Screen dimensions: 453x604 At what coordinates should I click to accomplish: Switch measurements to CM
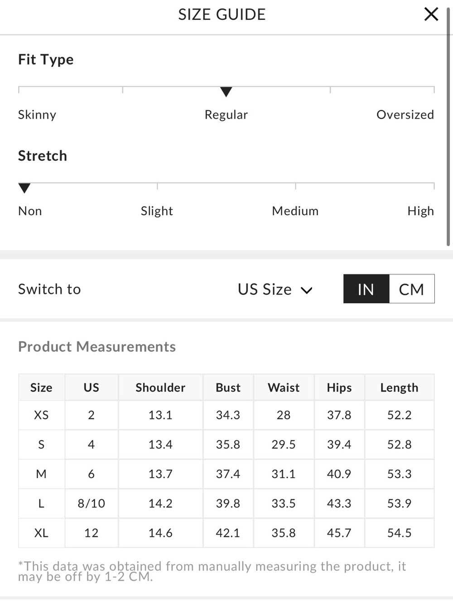click(x=412, y=289)
